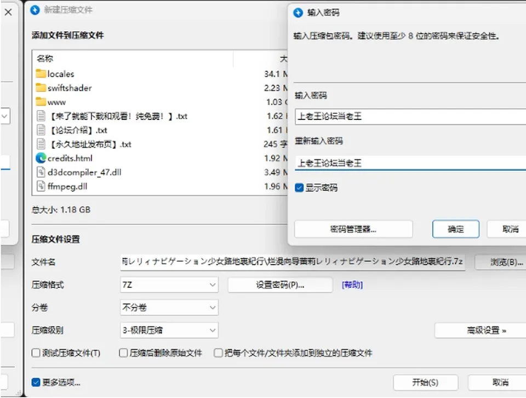The image size is (526, 398).
Task: Open the 压缩格式 7Z dropdown
Action: click(169, 285)
